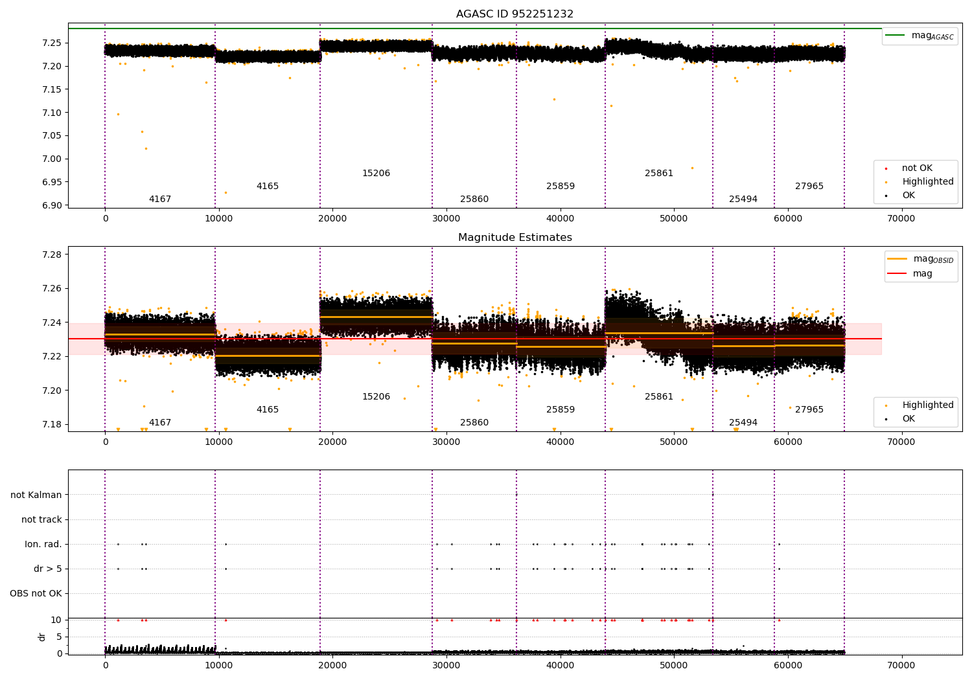Click obsid 27965 in the Magnitude Estimates plot
This screenshot has height=680, width=972.
click(809, 410)
